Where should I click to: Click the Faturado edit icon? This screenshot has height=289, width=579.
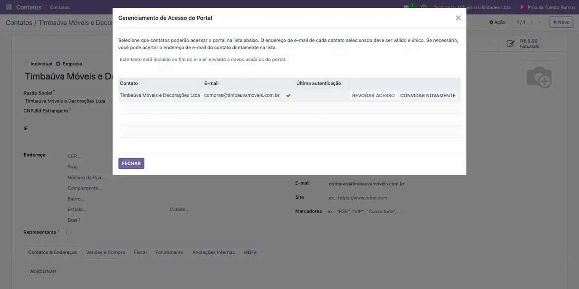click(x=510, y=44)
